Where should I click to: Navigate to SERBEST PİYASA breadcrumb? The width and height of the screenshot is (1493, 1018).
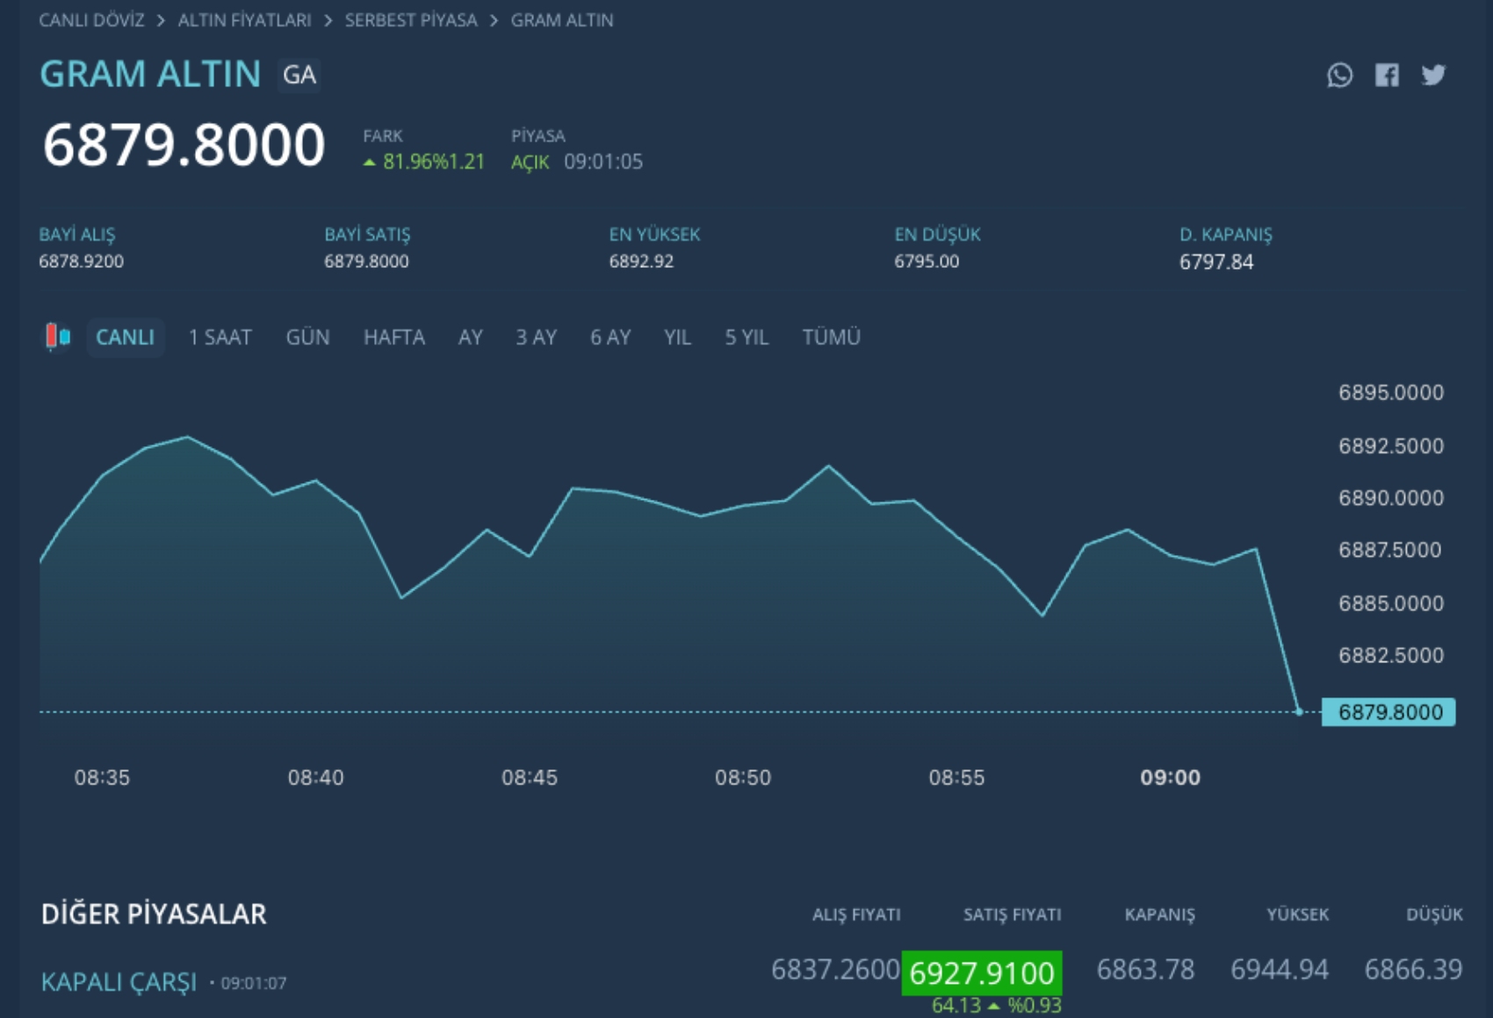coord(410,20)
